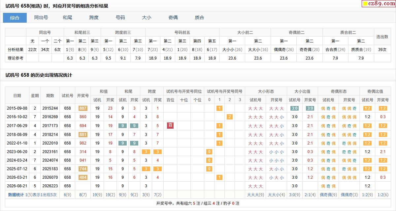Open the 奇偶 tab

pyautogui.click(x=173, y=18)
